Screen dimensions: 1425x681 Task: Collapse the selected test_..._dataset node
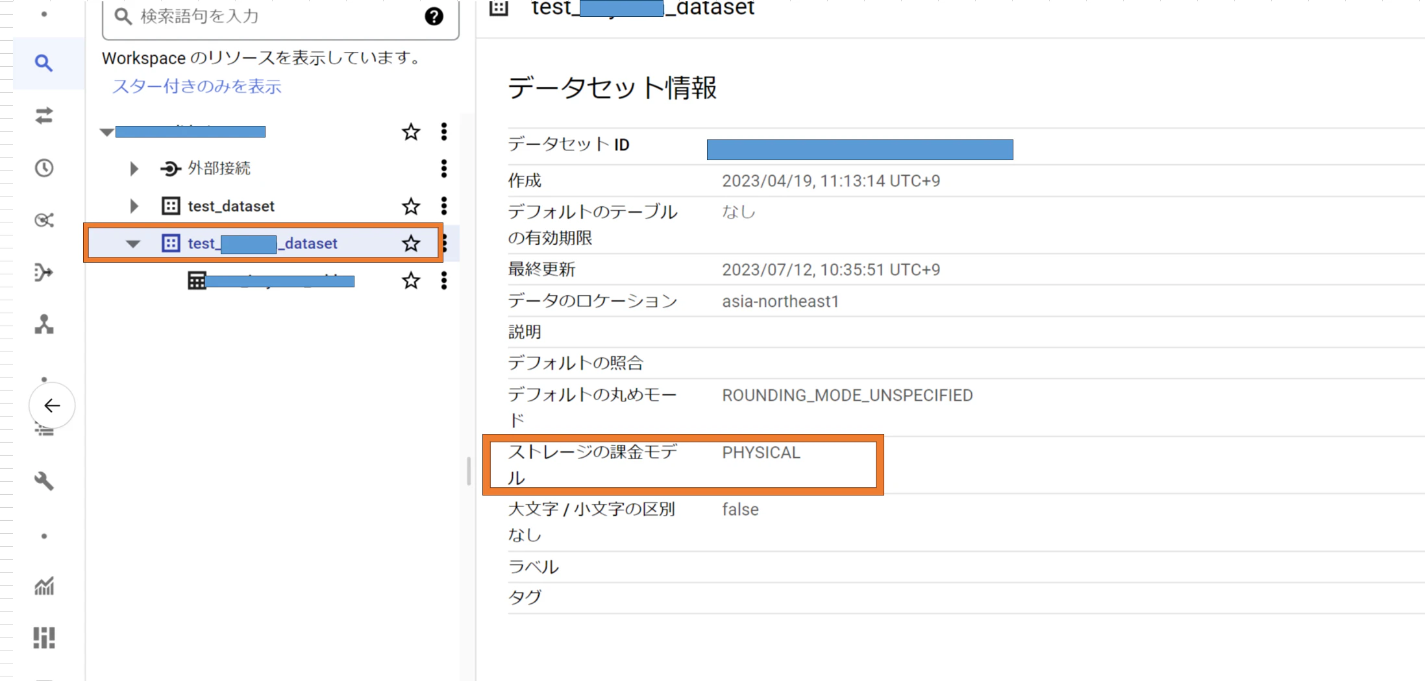point(133,244)
